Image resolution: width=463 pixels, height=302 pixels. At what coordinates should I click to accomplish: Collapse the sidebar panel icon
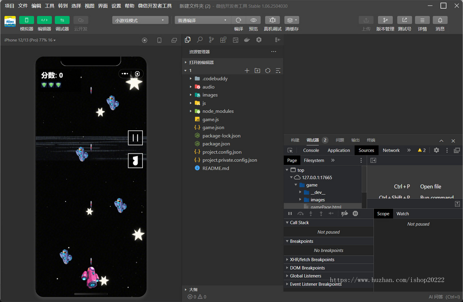click(x=277, y=40)
